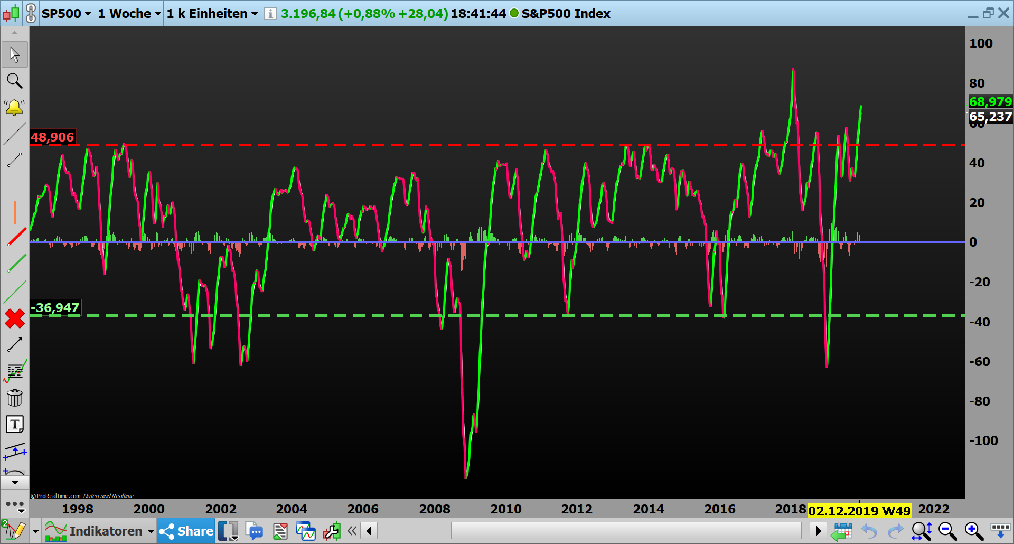The height and width of the screenshot is (544, 1014).
Task: Toggle the candlestick chart style icon
Action: (x=11, y=13)
